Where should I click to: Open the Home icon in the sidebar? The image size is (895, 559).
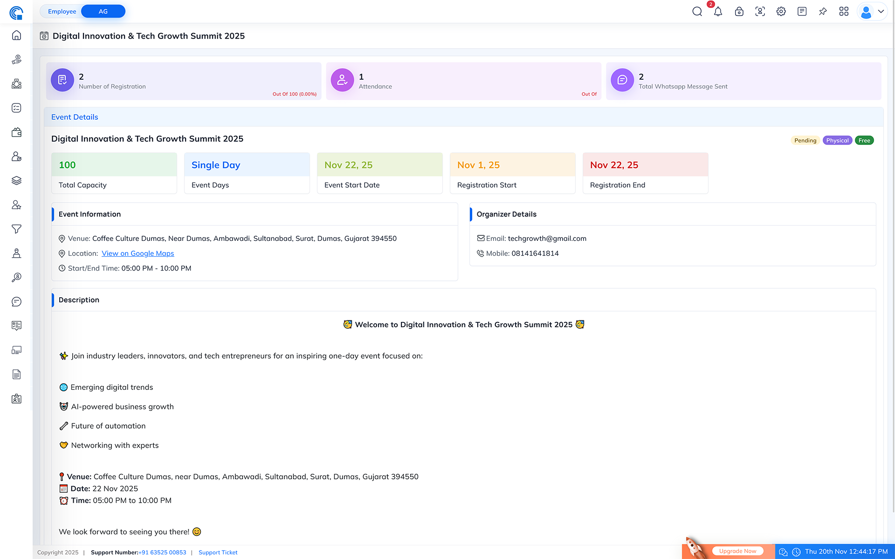(x=16, y=35)
